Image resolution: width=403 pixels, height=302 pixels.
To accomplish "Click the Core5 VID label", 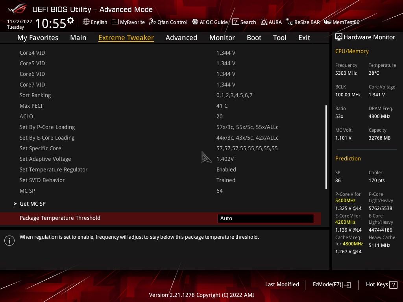I will [x=32, y=63].
